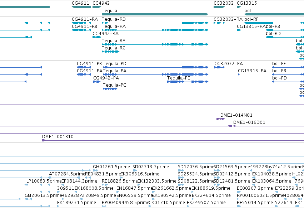Click protein bol-PF label
Image resolution: width=304 pixels, height=208 pixels.
[279, 64]
